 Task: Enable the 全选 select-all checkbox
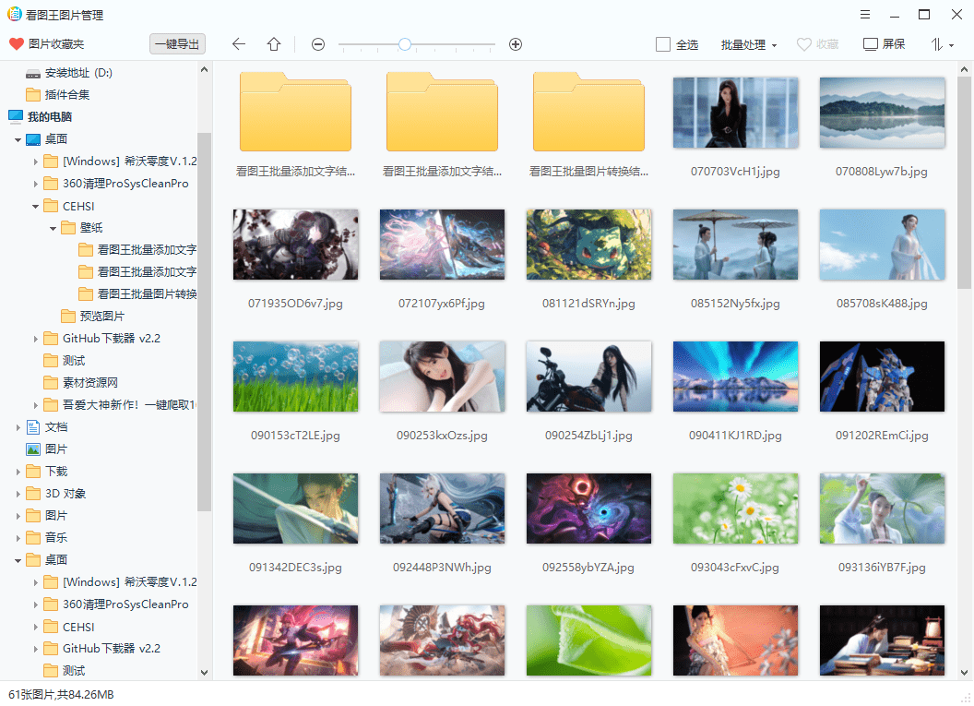(x=660, y=43)
